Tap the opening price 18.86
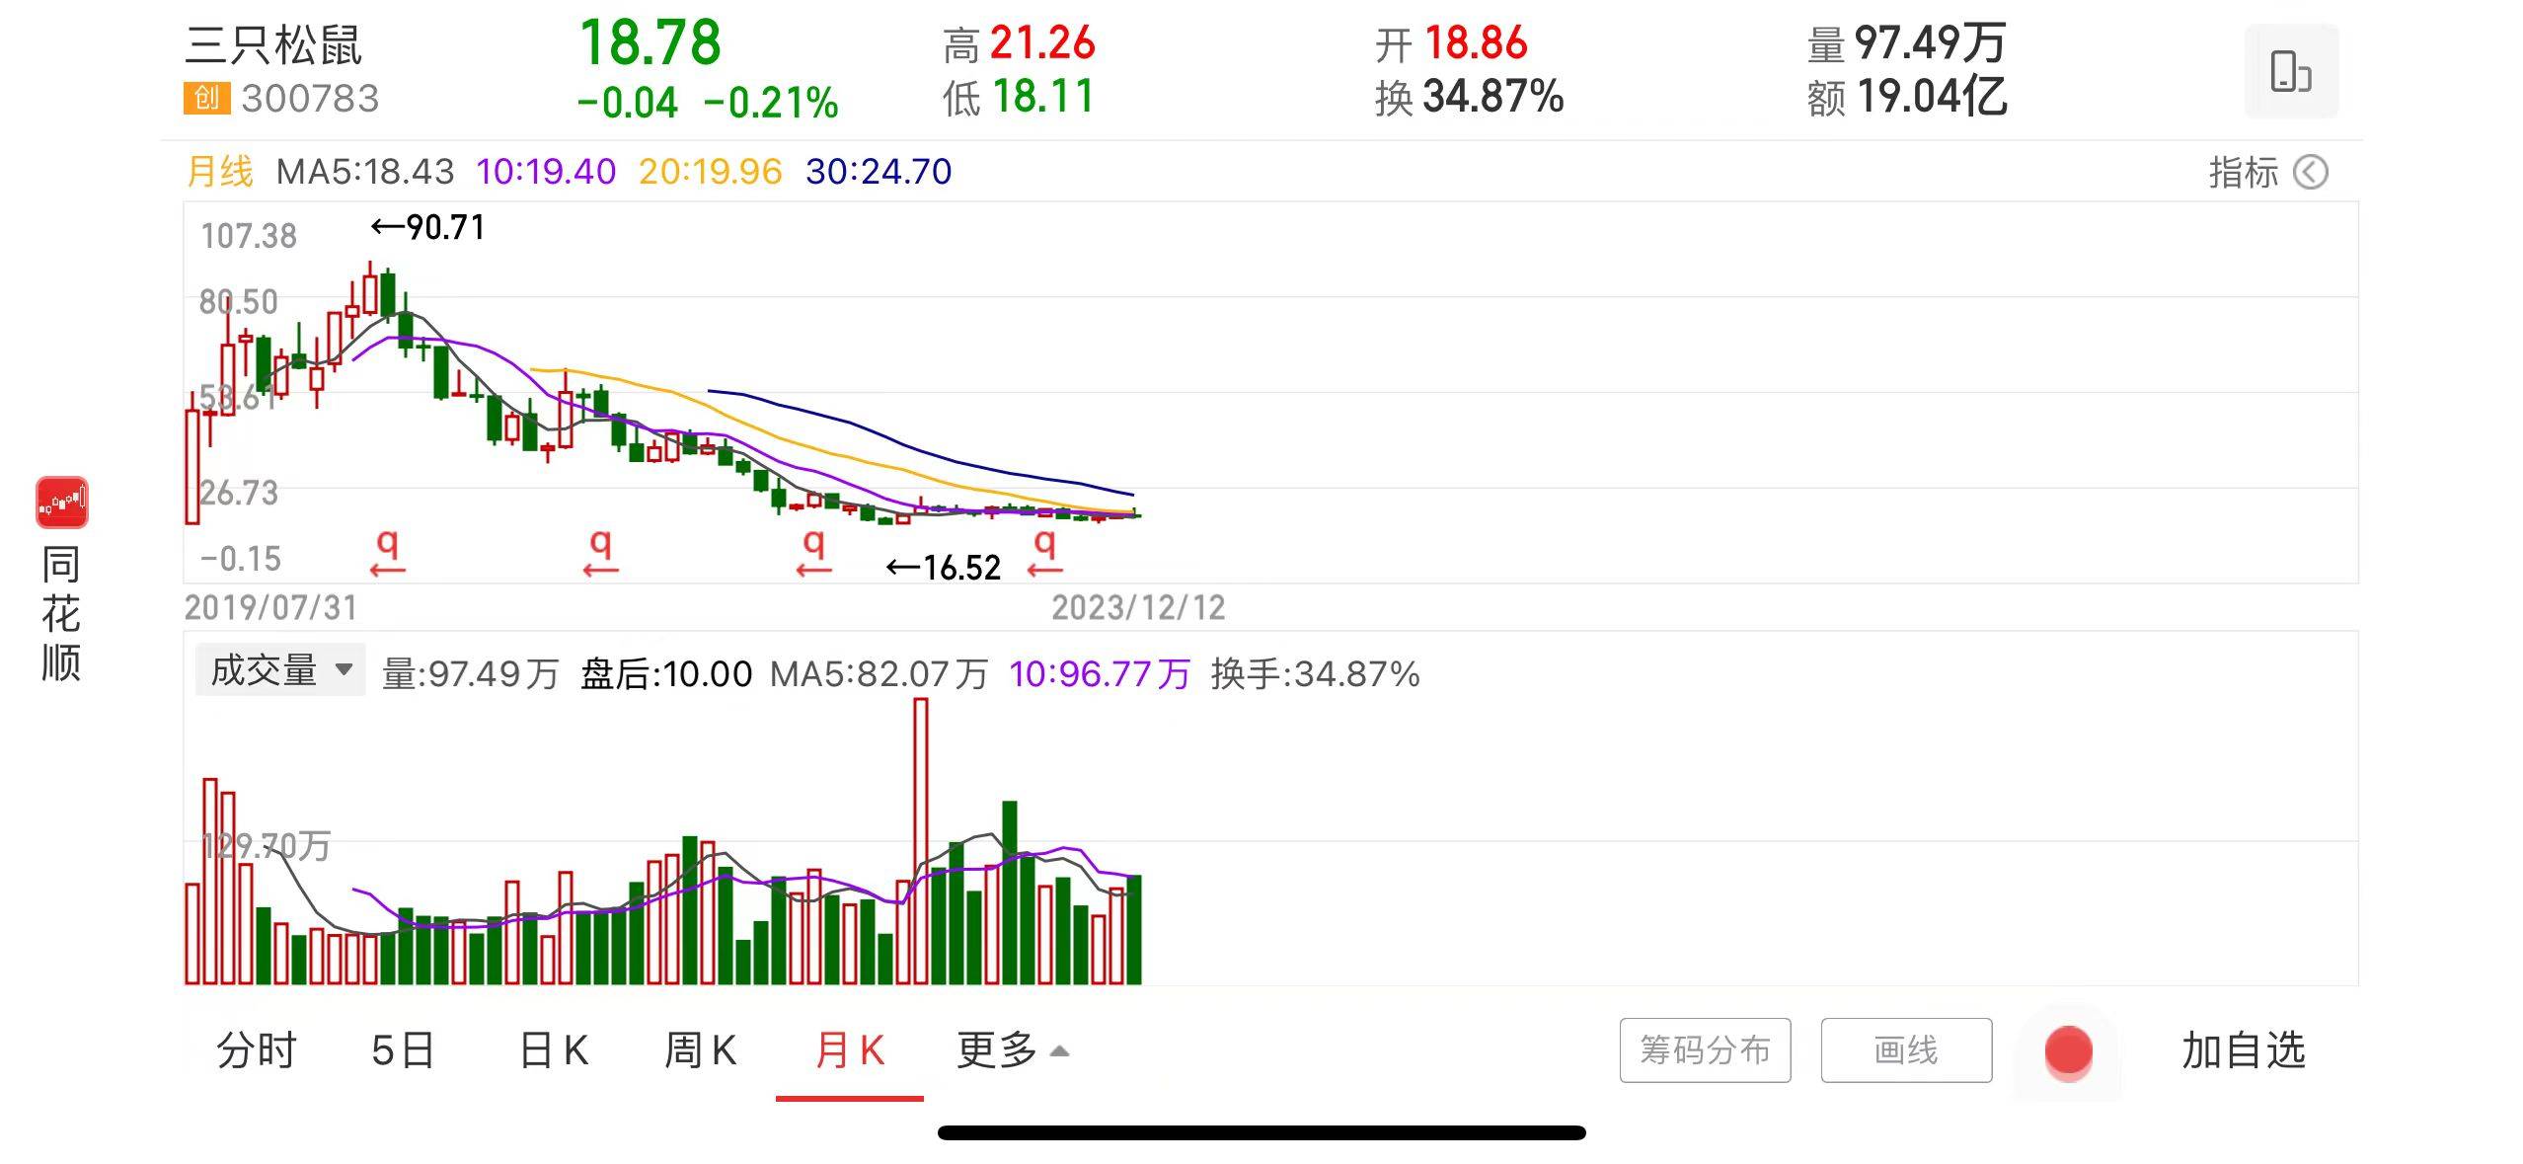The image size is (2523, 1164). pos(1476,43)
